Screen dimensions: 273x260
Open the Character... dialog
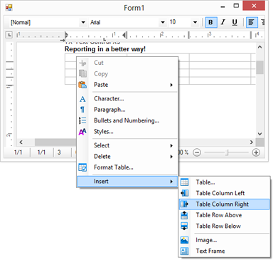(x=127, y=99)
